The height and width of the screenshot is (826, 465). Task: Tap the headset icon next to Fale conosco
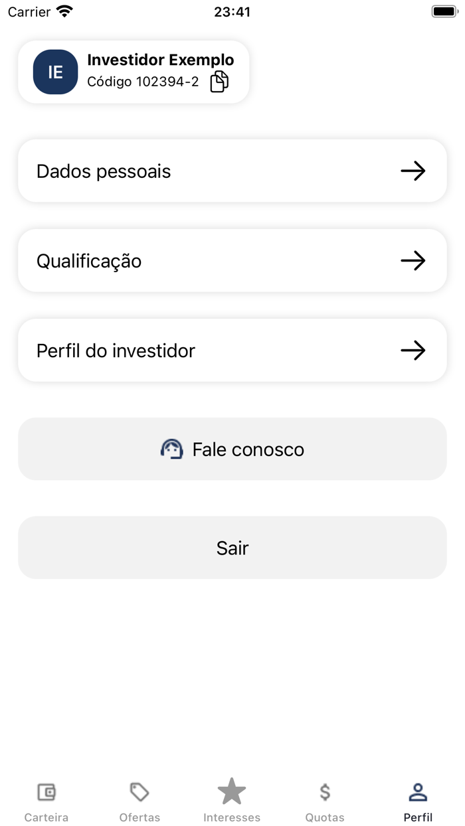coord(172,449)
